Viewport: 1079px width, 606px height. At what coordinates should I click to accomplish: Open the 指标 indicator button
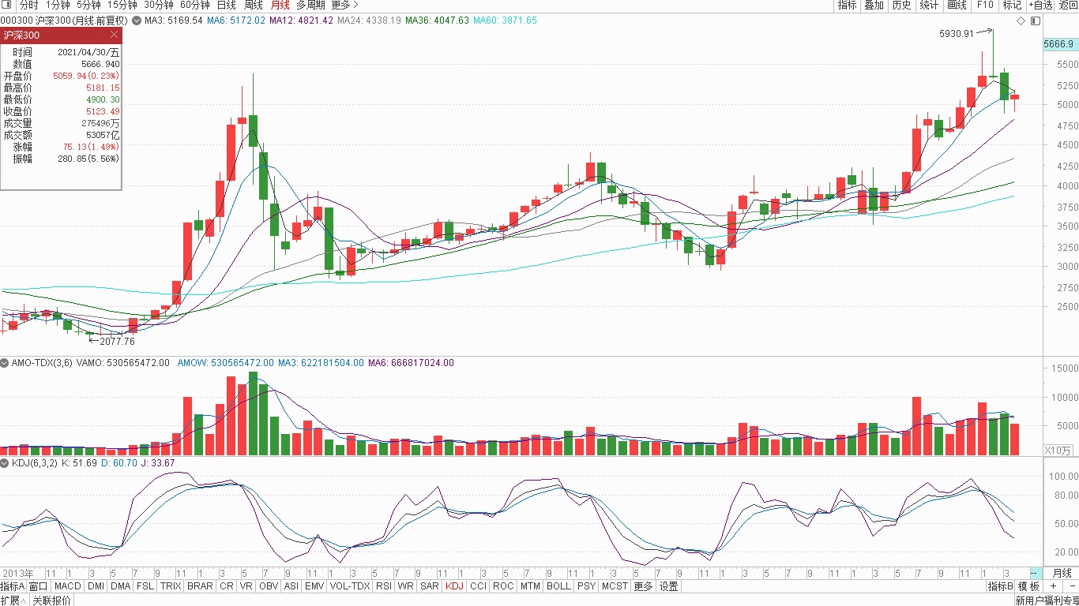847,5
